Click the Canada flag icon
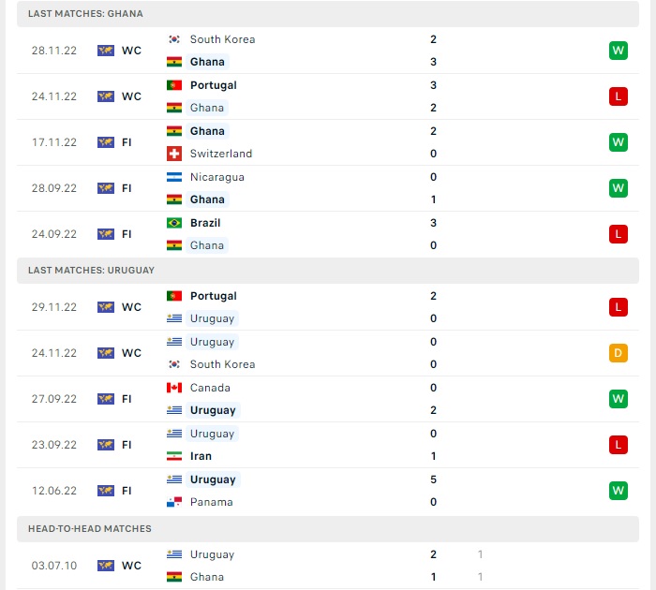Viewport: 656px width, 590px height. click(174, 388)
